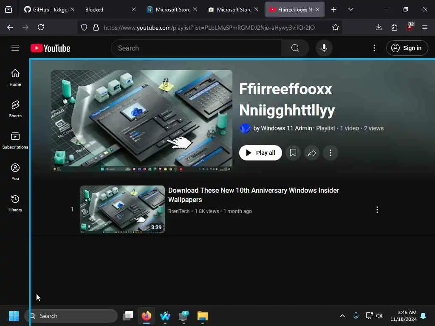This screenshot has width=435, height=326.
Task: Open Firefox View icon at tab strip start
Action: click(x=8, y=9)
